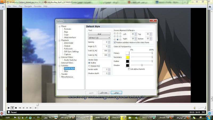Select Web Interface in the options tree
Viewport: 213px width, 120px height.
tap(70, 37)
